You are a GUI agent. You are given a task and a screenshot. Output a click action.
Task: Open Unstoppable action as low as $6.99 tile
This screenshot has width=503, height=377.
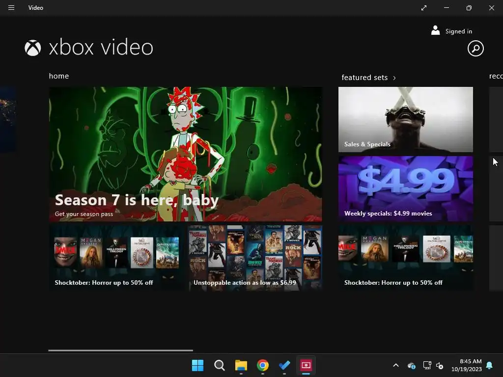click(x=255, y=258)
